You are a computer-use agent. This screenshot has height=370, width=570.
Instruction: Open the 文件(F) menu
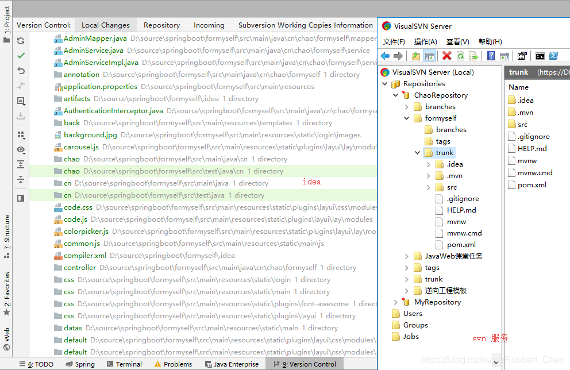(394, 42)
